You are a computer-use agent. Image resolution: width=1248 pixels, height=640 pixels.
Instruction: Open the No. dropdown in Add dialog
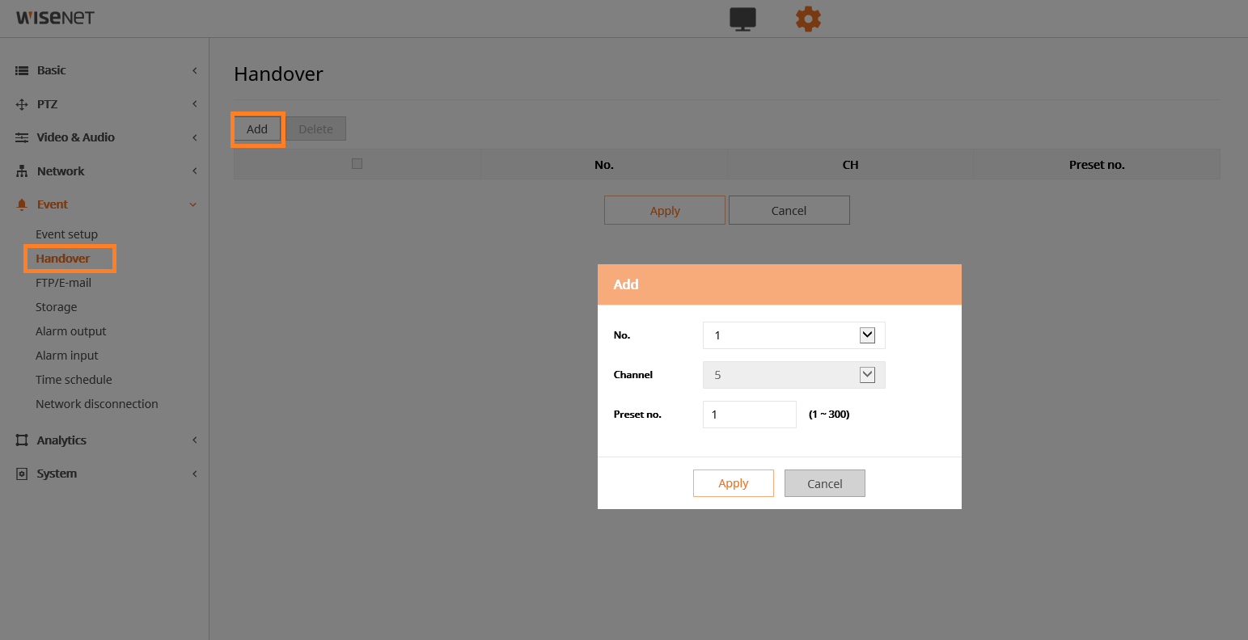794,335
